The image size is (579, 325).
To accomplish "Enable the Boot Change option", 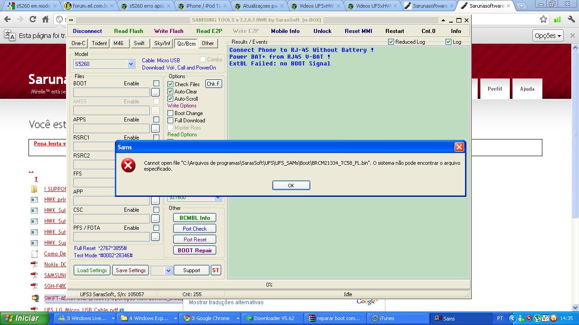I will pyautogui.click(x=171, y=113).
